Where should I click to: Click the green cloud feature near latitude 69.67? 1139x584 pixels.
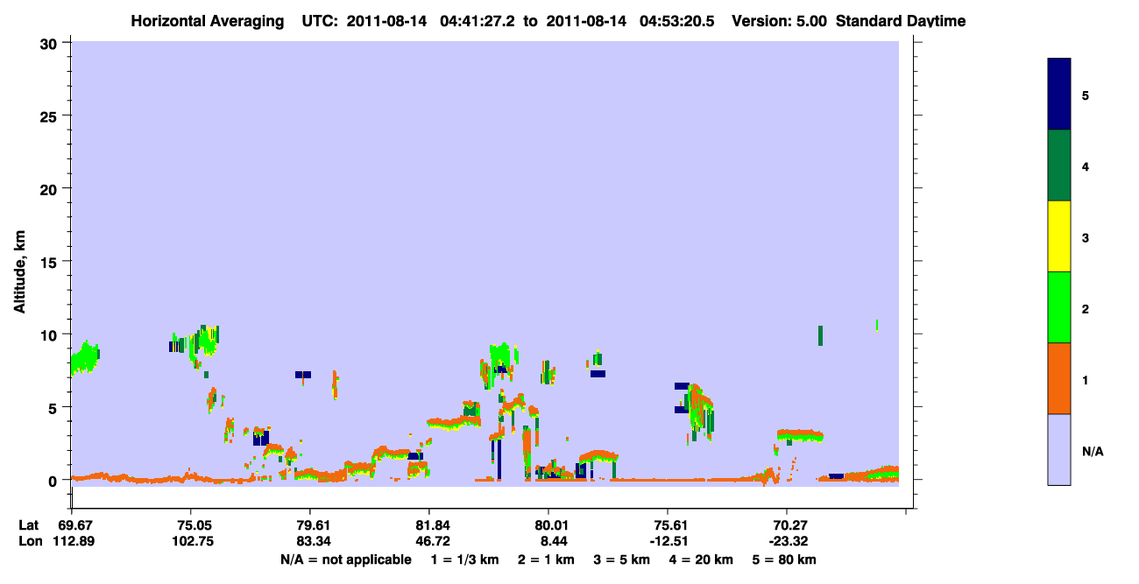click(85, 357)
